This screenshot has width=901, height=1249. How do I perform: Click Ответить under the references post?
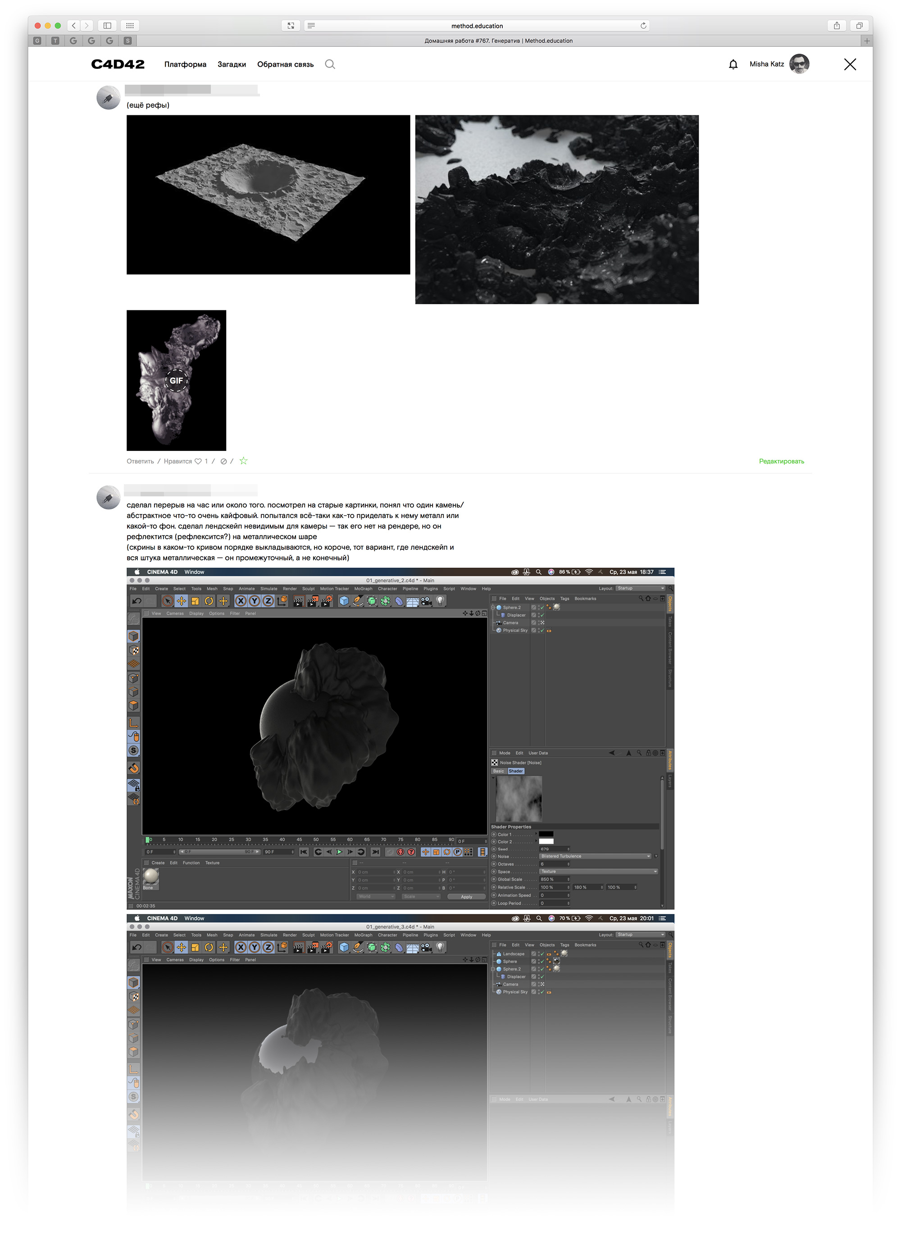point(141,462)
